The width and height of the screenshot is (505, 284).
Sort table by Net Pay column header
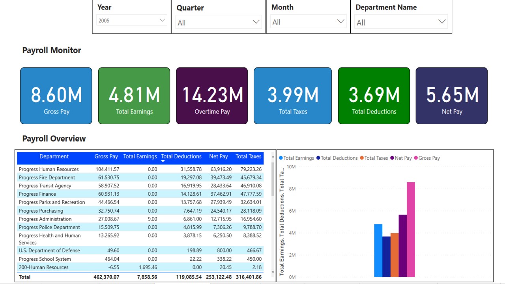219,157
